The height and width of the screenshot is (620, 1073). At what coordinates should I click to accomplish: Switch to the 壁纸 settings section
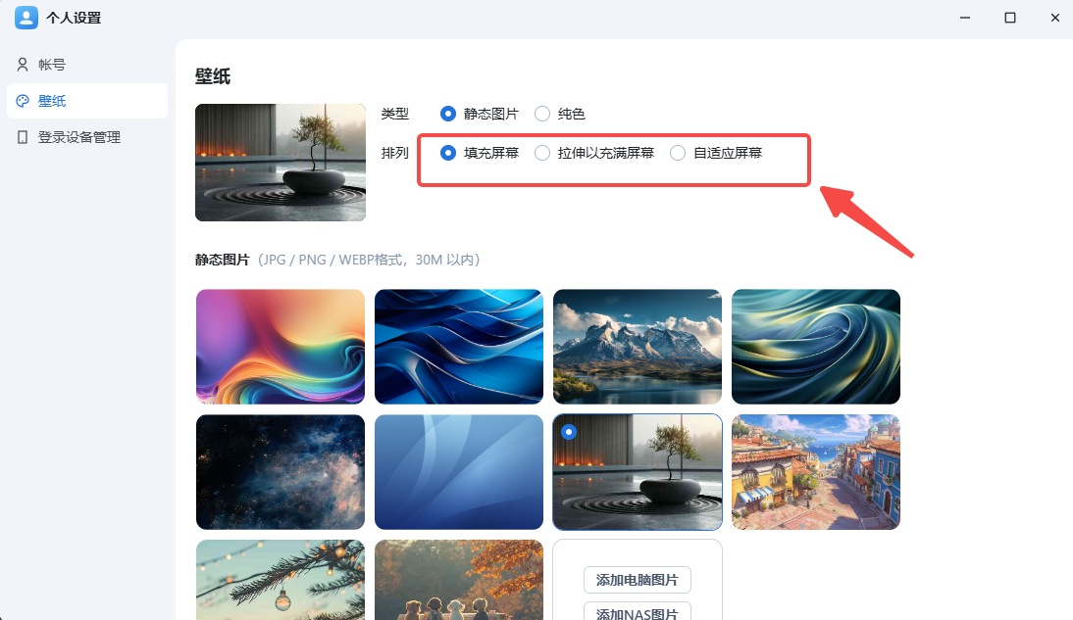click(87, 101)
